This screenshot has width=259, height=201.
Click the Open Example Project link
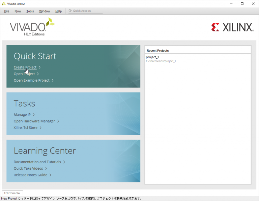(x=31, y=81)
